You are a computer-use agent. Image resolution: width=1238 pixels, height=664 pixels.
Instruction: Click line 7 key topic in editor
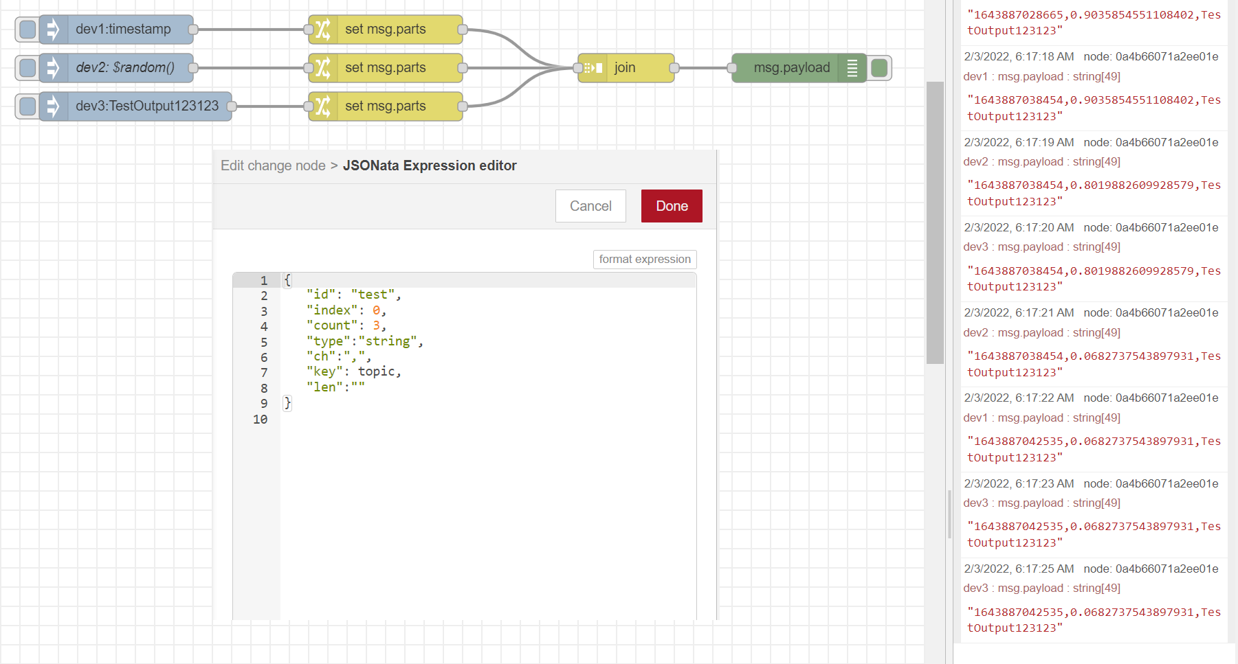tap(353, 371)
